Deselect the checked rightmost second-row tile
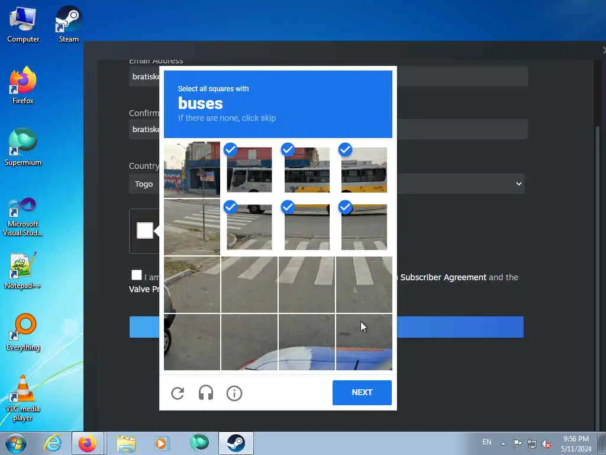This screenshot has height=455, width=606. click(x=364, y=227)
